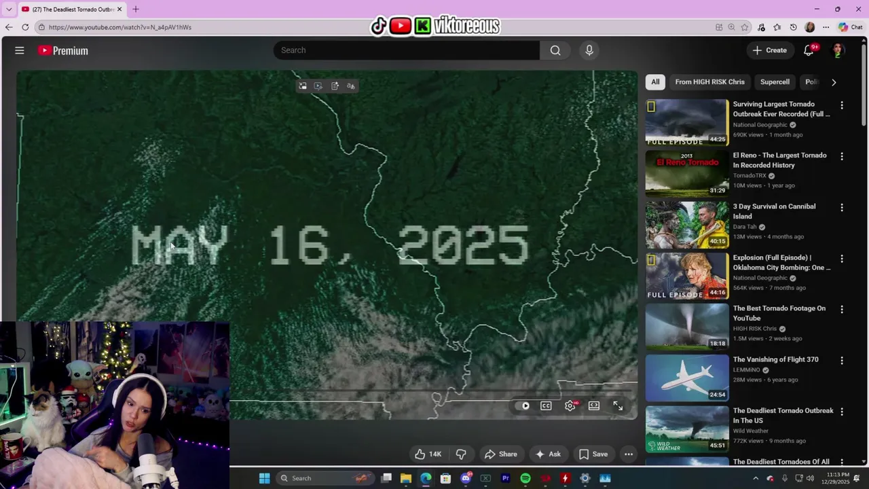The image size is (869, 489).
Task: Go back in the browser
Action: pos(8,27)
